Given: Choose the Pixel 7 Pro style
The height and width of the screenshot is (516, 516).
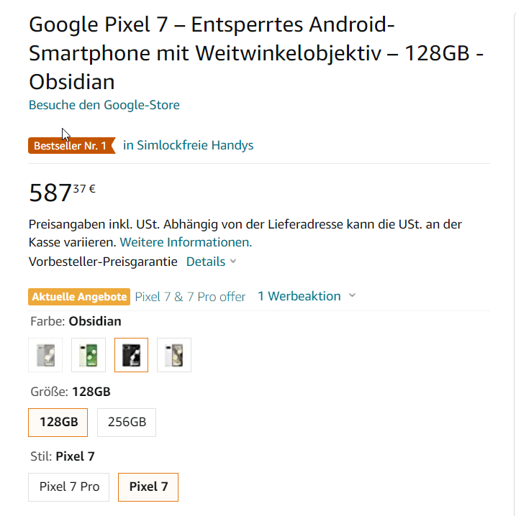Looking at the screenshot, I should click(x=69, y=487).
